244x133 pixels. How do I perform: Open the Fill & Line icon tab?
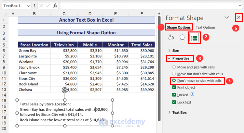[171, 37]
